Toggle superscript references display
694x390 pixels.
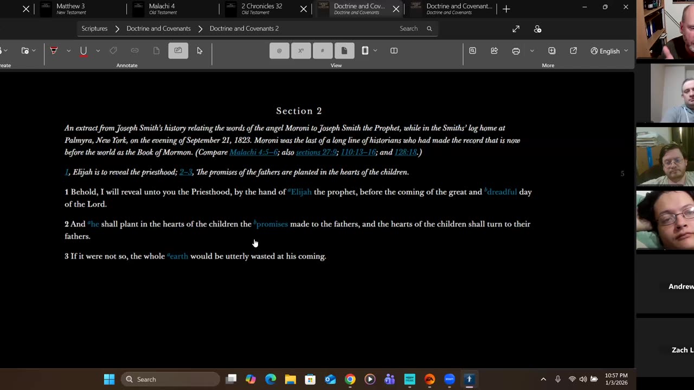point(300,50)
